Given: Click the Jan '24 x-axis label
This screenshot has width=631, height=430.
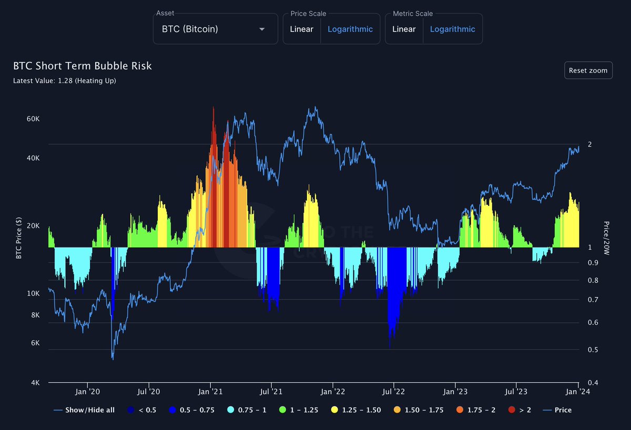Looking at the screenshot, I should (x=578, y=391).
